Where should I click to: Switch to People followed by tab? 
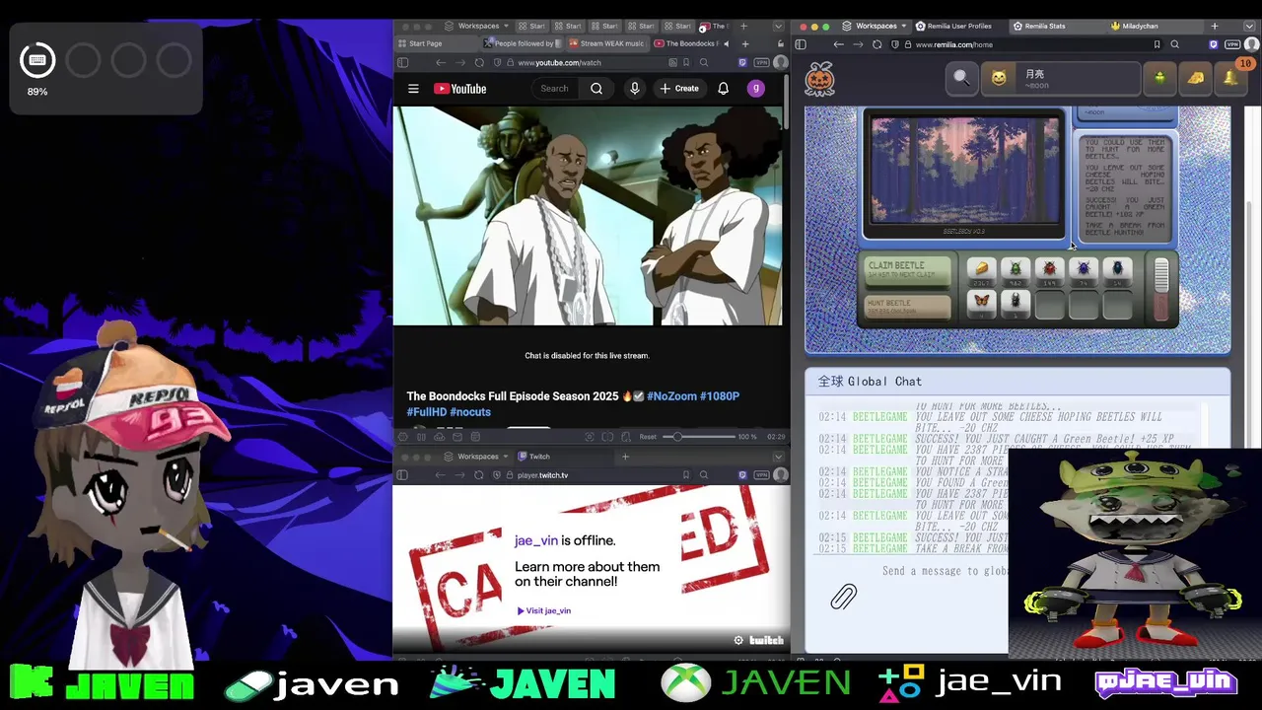pos(523,43)
